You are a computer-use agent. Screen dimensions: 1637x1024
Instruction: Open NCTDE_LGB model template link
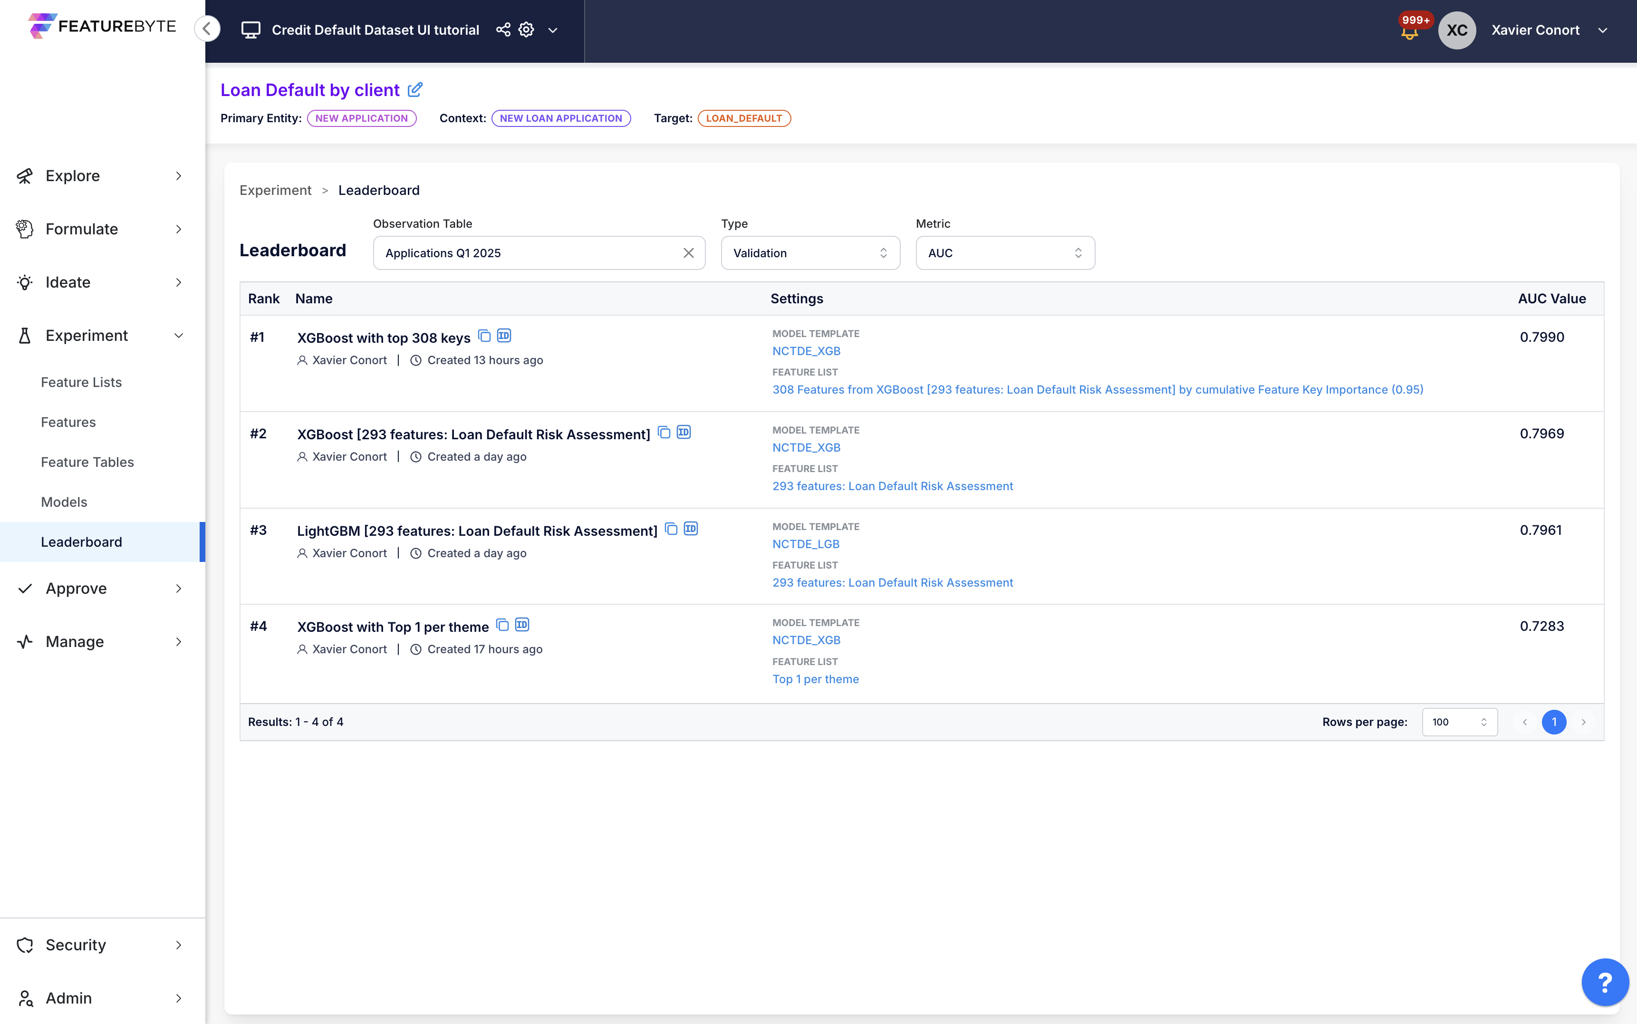coord(806,544)
